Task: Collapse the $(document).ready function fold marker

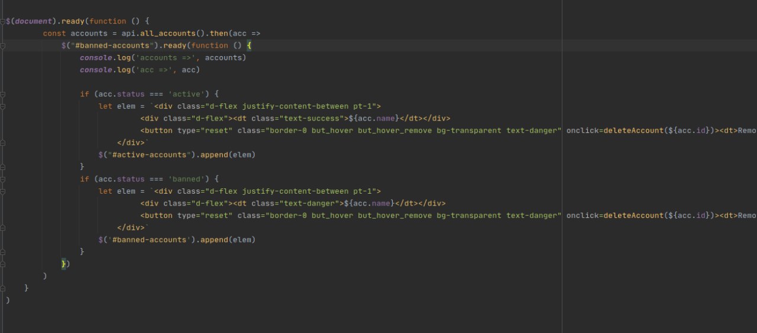Action: click(x=3, y=21)
